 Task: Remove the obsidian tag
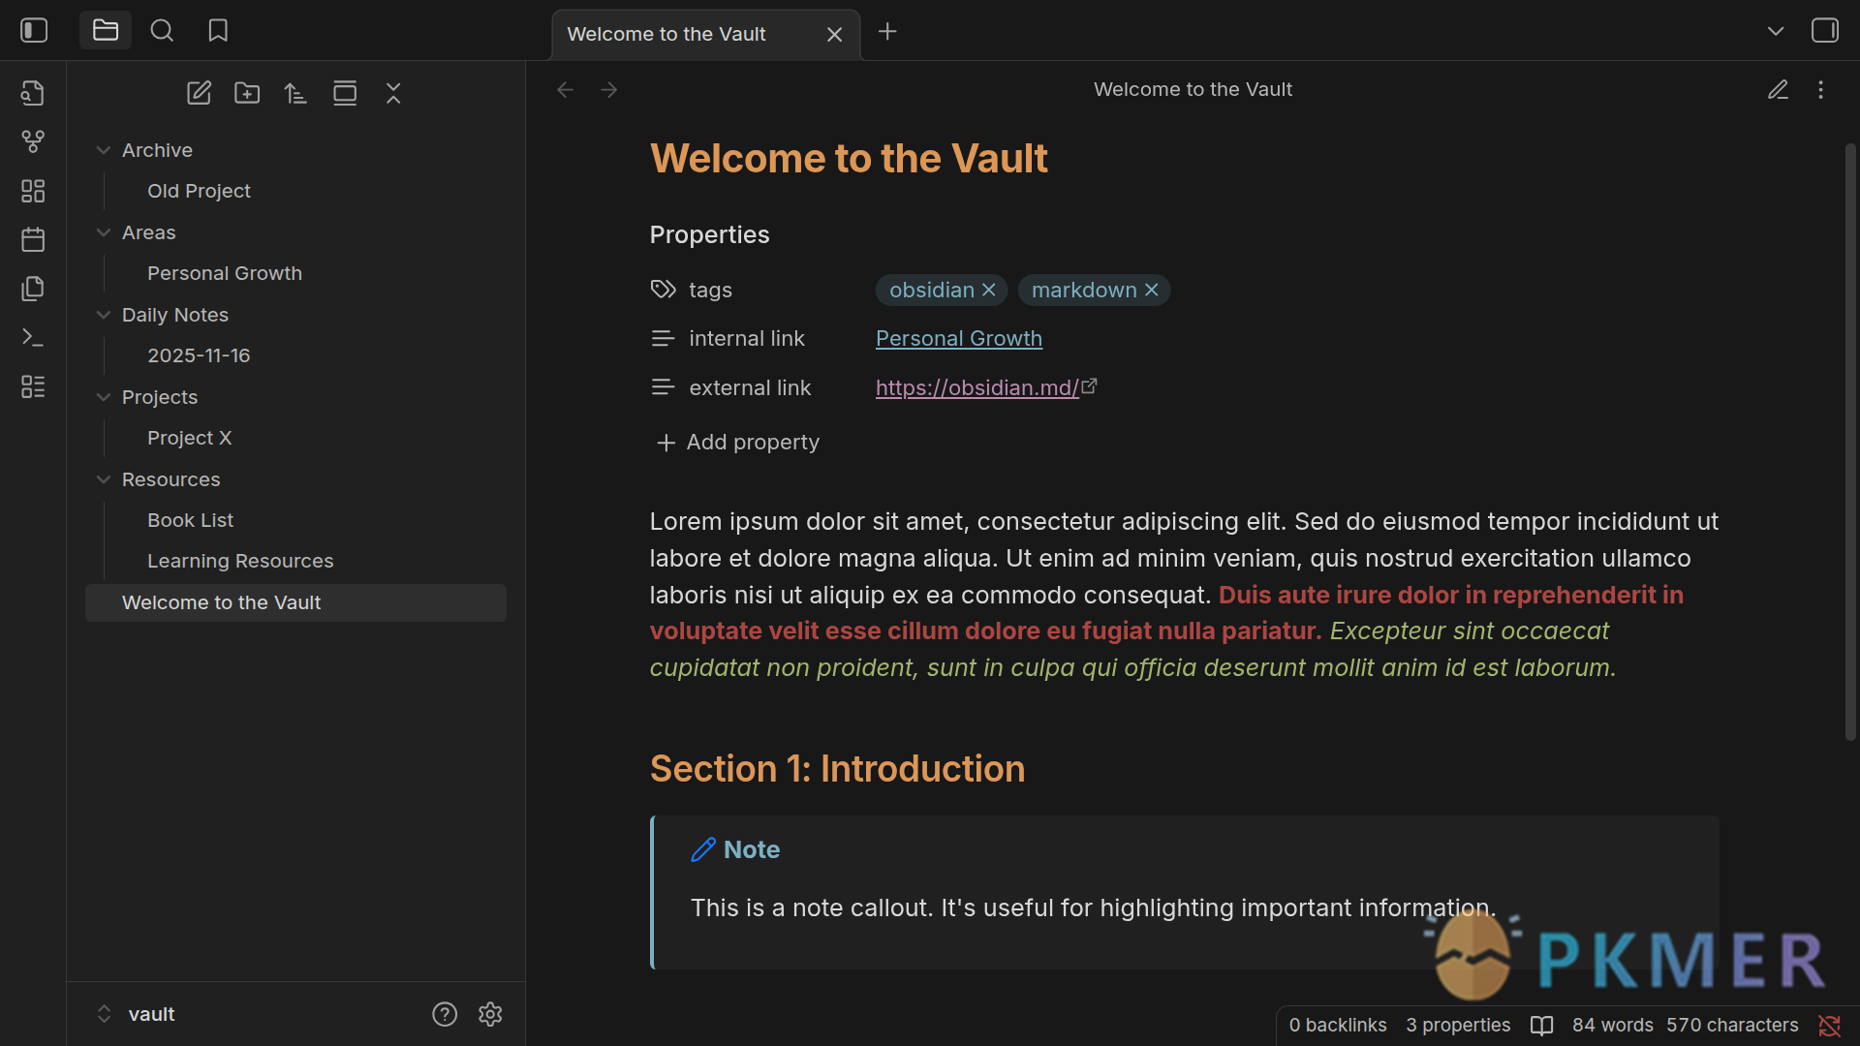pos(989,290)
